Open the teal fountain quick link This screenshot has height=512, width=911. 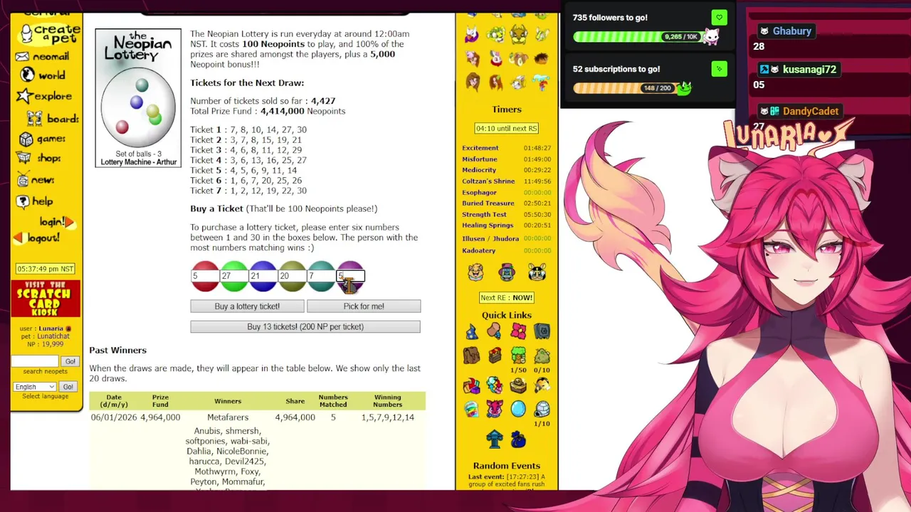(495, 439)
